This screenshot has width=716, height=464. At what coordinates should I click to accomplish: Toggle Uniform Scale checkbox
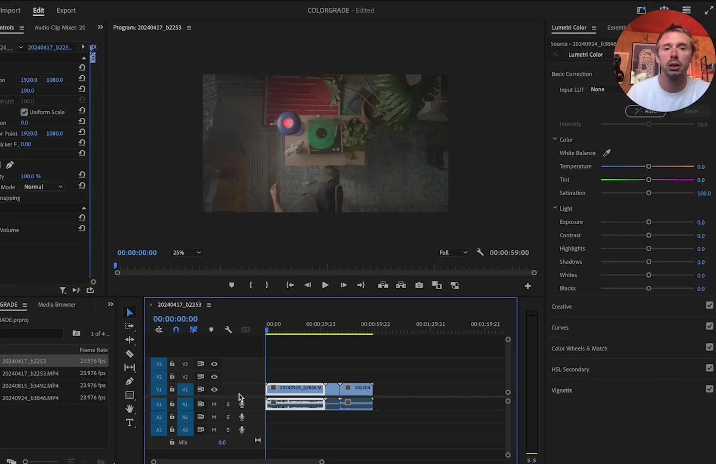click(x=25, y=112)
